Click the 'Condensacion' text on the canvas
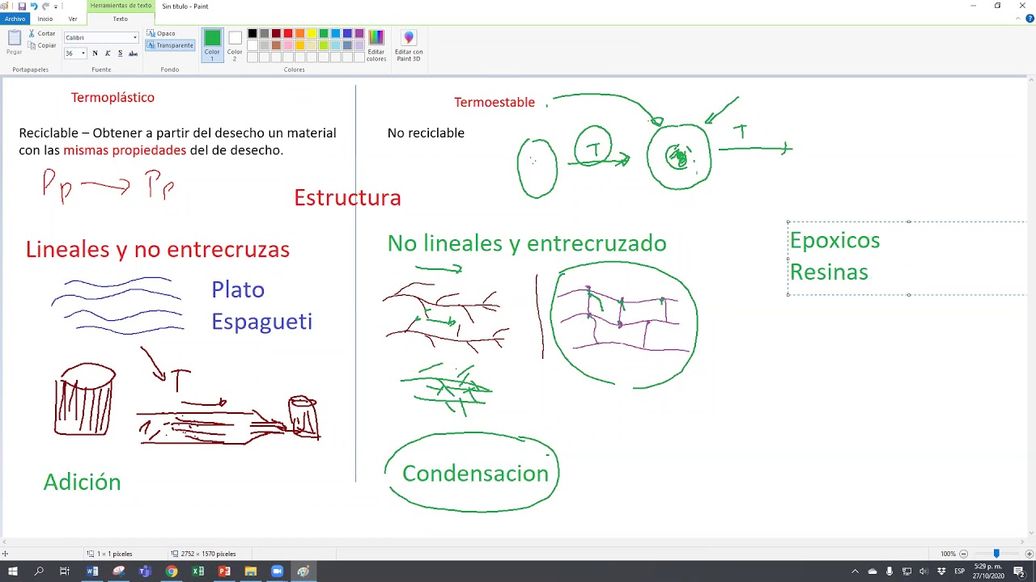 coord(475,474)
